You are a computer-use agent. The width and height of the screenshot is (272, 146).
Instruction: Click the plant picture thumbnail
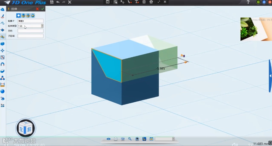coord(256,29)
